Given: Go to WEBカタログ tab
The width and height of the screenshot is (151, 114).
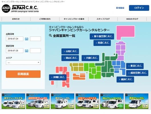Looking at the screenshot, I should 132,19.
